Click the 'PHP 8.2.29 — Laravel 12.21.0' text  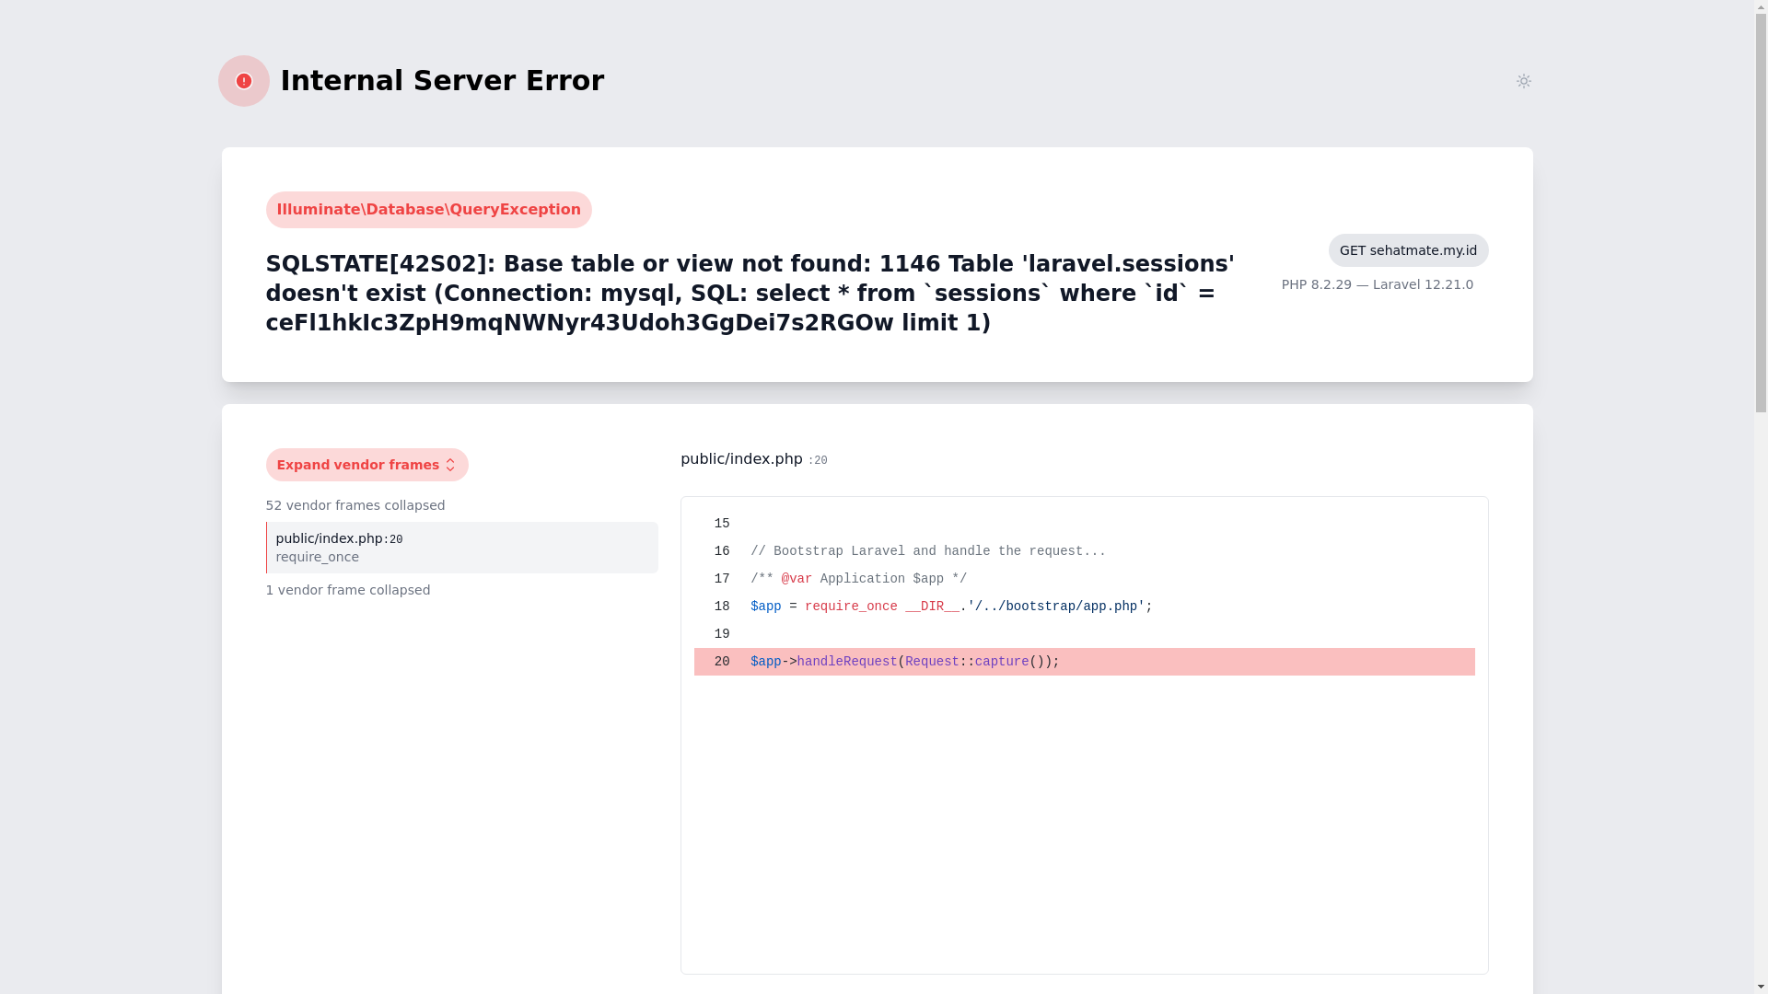(1377, 284)
